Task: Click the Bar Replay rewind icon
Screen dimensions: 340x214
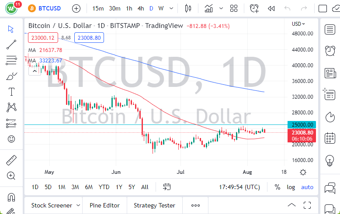Action: point(271,8)
